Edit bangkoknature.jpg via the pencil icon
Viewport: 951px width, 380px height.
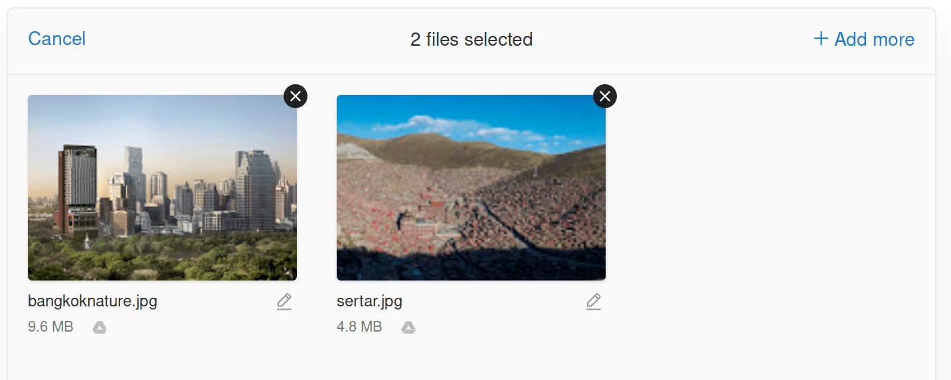(x=284, y=302)
